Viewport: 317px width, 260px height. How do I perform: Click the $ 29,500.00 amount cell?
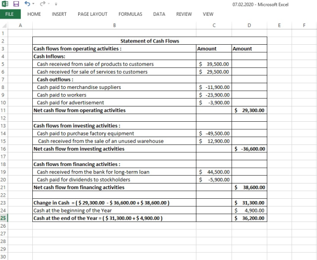click(x=214, y=71)
